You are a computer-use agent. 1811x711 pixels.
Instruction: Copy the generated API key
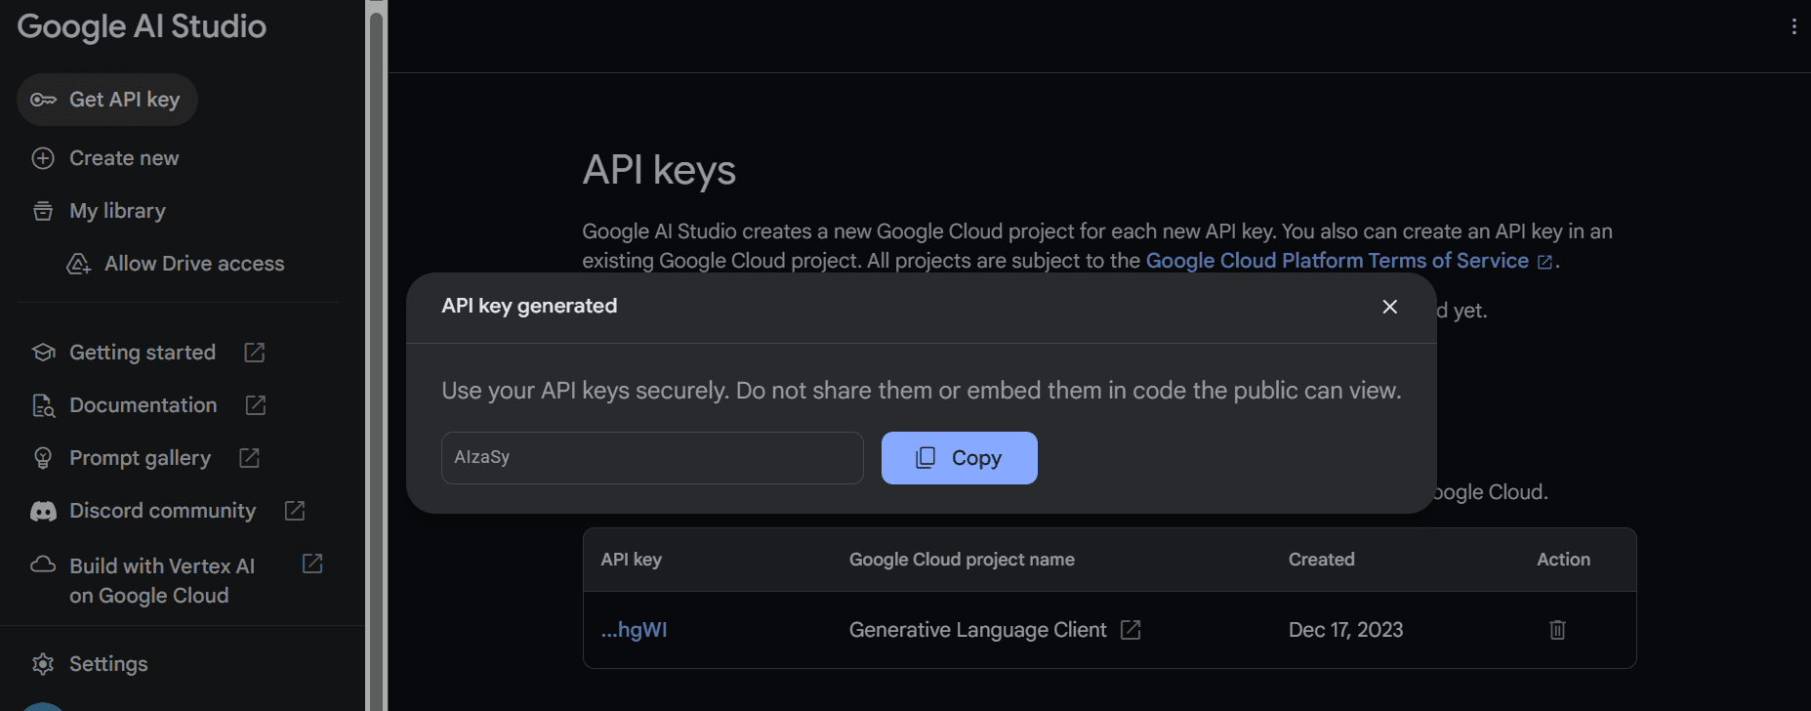(x=959, y=458)
